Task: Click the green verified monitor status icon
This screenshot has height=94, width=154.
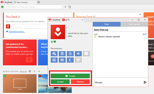Action: pyautogui.click(x=55, y=42)
